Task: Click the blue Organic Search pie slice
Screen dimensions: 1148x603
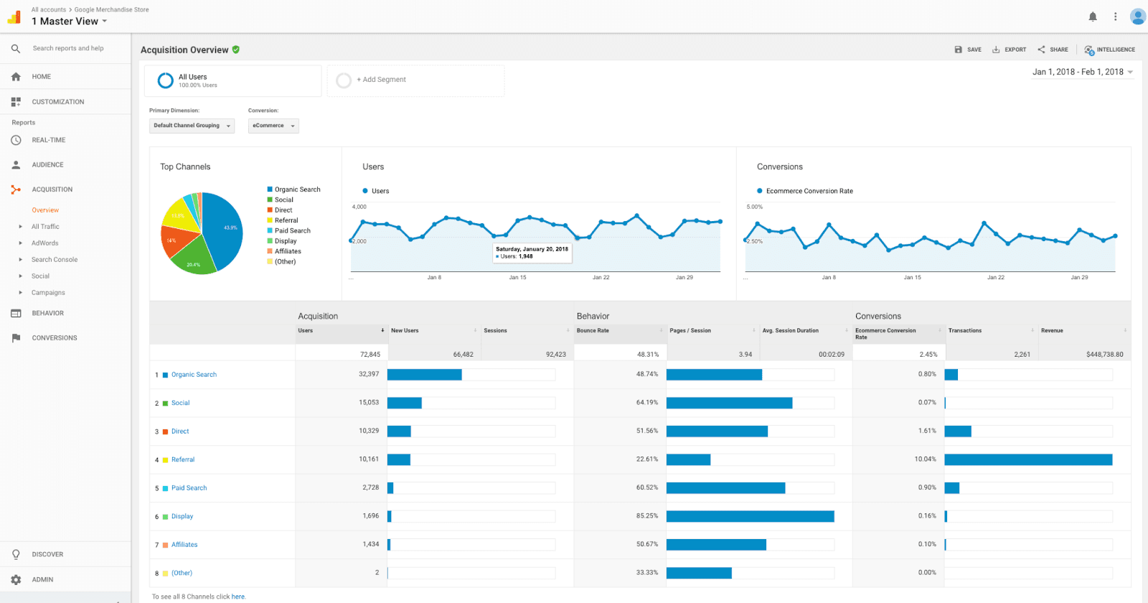Action: tap(224, 230)
